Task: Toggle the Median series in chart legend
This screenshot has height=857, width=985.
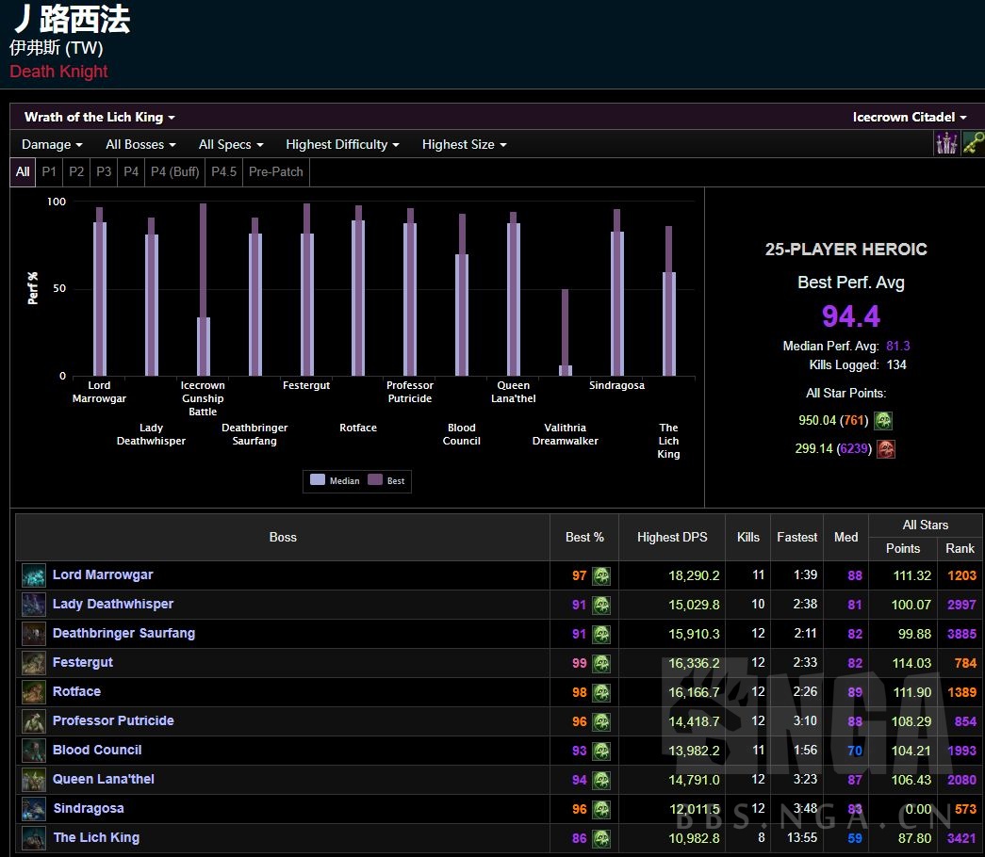Action: point(335,480)
